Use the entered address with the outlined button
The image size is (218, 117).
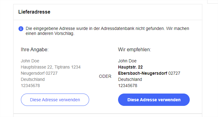[x=55, y=100]
